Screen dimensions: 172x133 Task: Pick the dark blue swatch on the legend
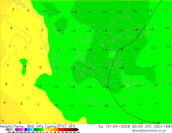point(26,129)
